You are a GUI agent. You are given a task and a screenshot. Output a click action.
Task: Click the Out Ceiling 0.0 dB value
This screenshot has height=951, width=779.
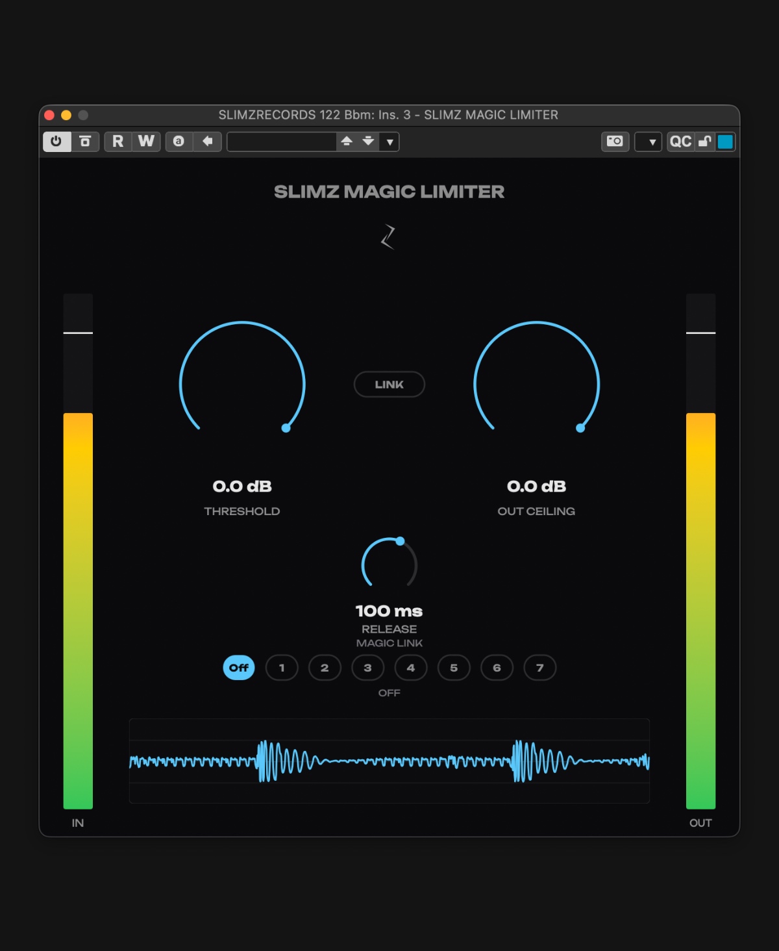[537, 487]
